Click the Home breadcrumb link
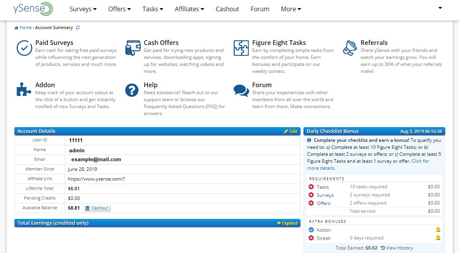The image size is (459, 253). [26, 28]
